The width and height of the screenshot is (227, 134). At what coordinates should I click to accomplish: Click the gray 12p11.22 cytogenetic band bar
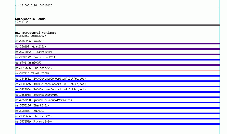117,25
